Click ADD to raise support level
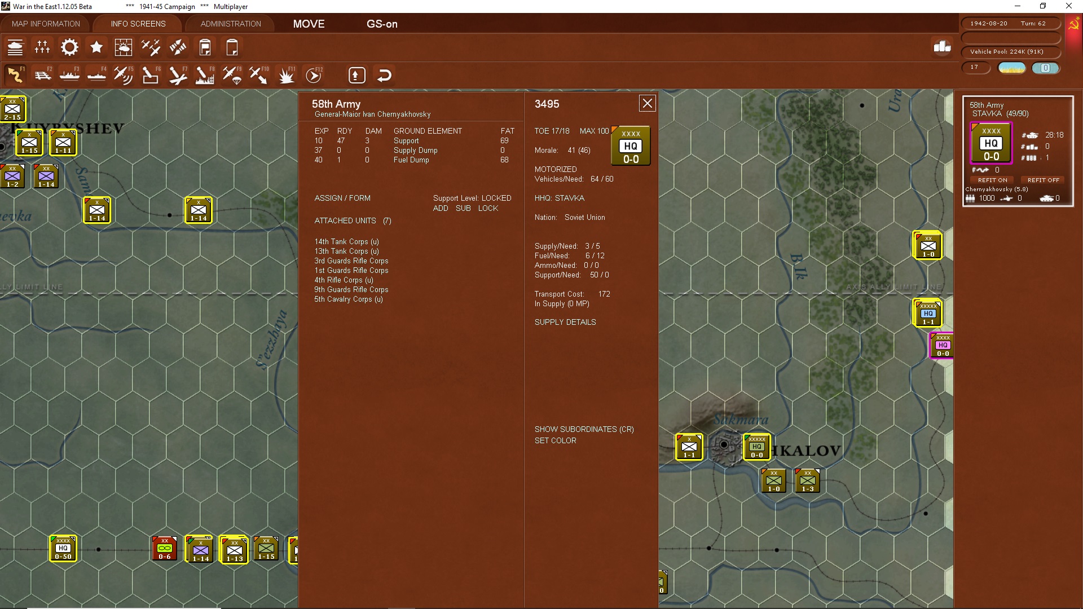The image size is (1083, 609). [441, 208]
